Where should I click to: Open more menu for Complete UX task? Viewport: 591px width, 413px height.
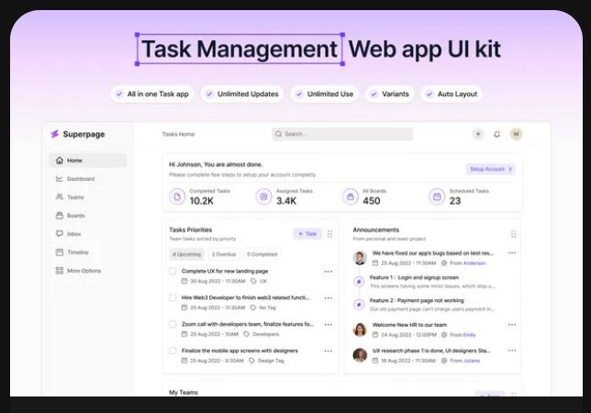pos(329,272)
